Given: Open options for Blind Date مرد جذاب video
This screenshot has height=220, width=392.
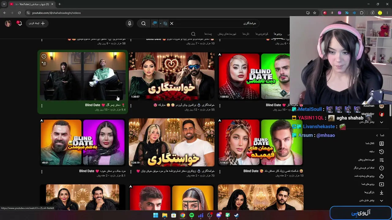Looking at the screenshot, I should click(42, 171).
